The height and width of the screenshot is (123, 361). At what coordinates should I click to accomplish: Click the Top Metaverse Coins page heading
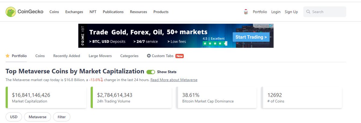[75, 72]
